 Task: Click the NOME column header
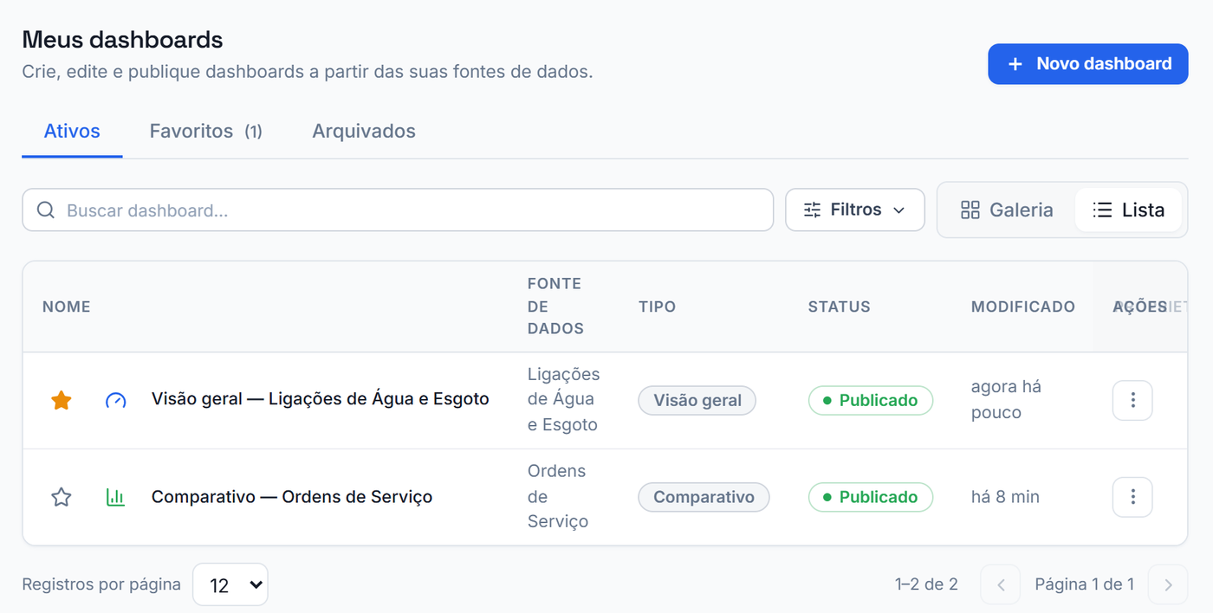tap(67, 306)
